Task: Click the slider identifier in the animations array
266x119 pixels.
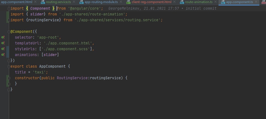Action: (50, 55)
